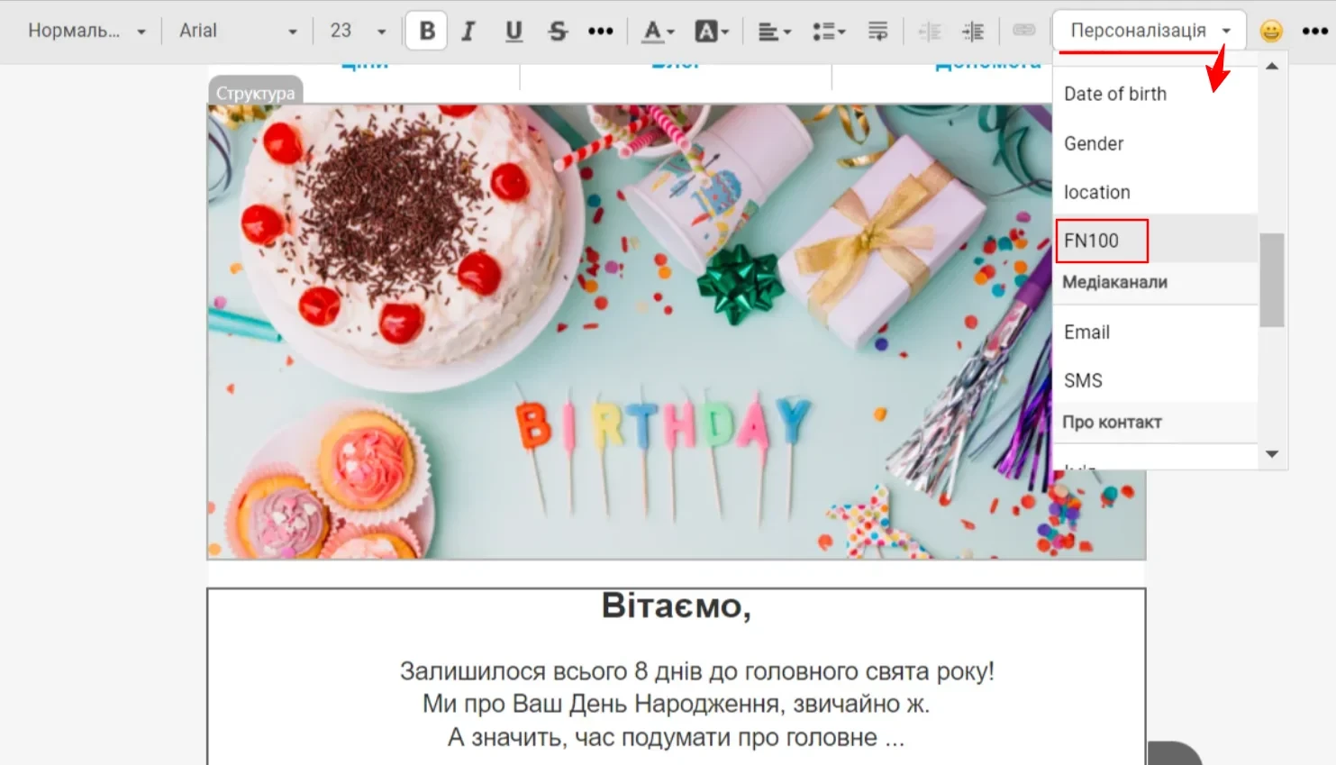Toggle underline formatting

click(513, 32)
